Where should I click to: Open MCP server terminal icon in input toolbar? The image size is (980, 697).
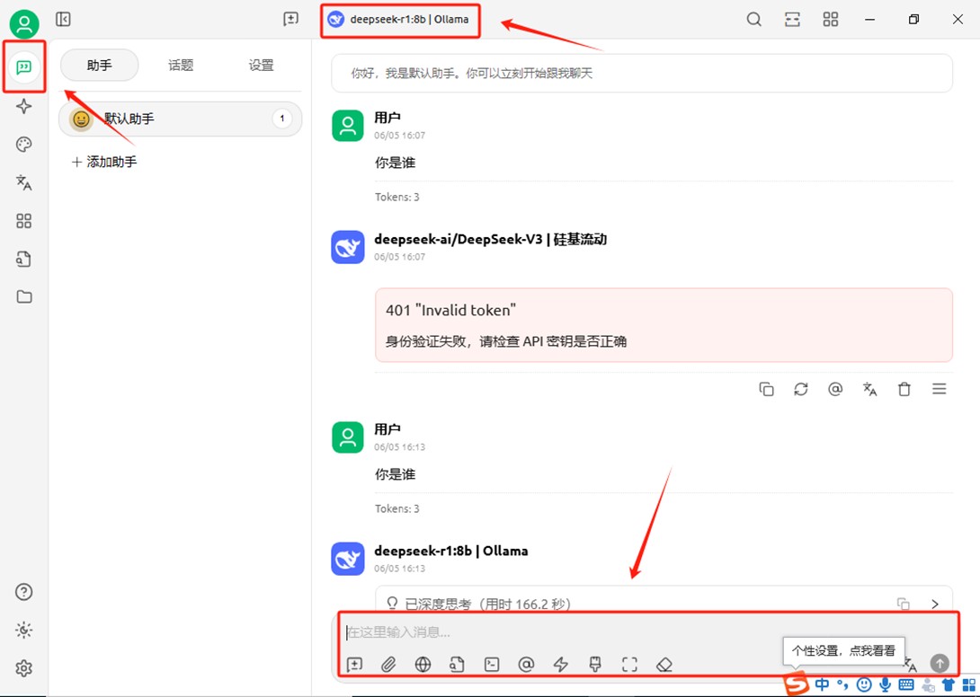492,664
